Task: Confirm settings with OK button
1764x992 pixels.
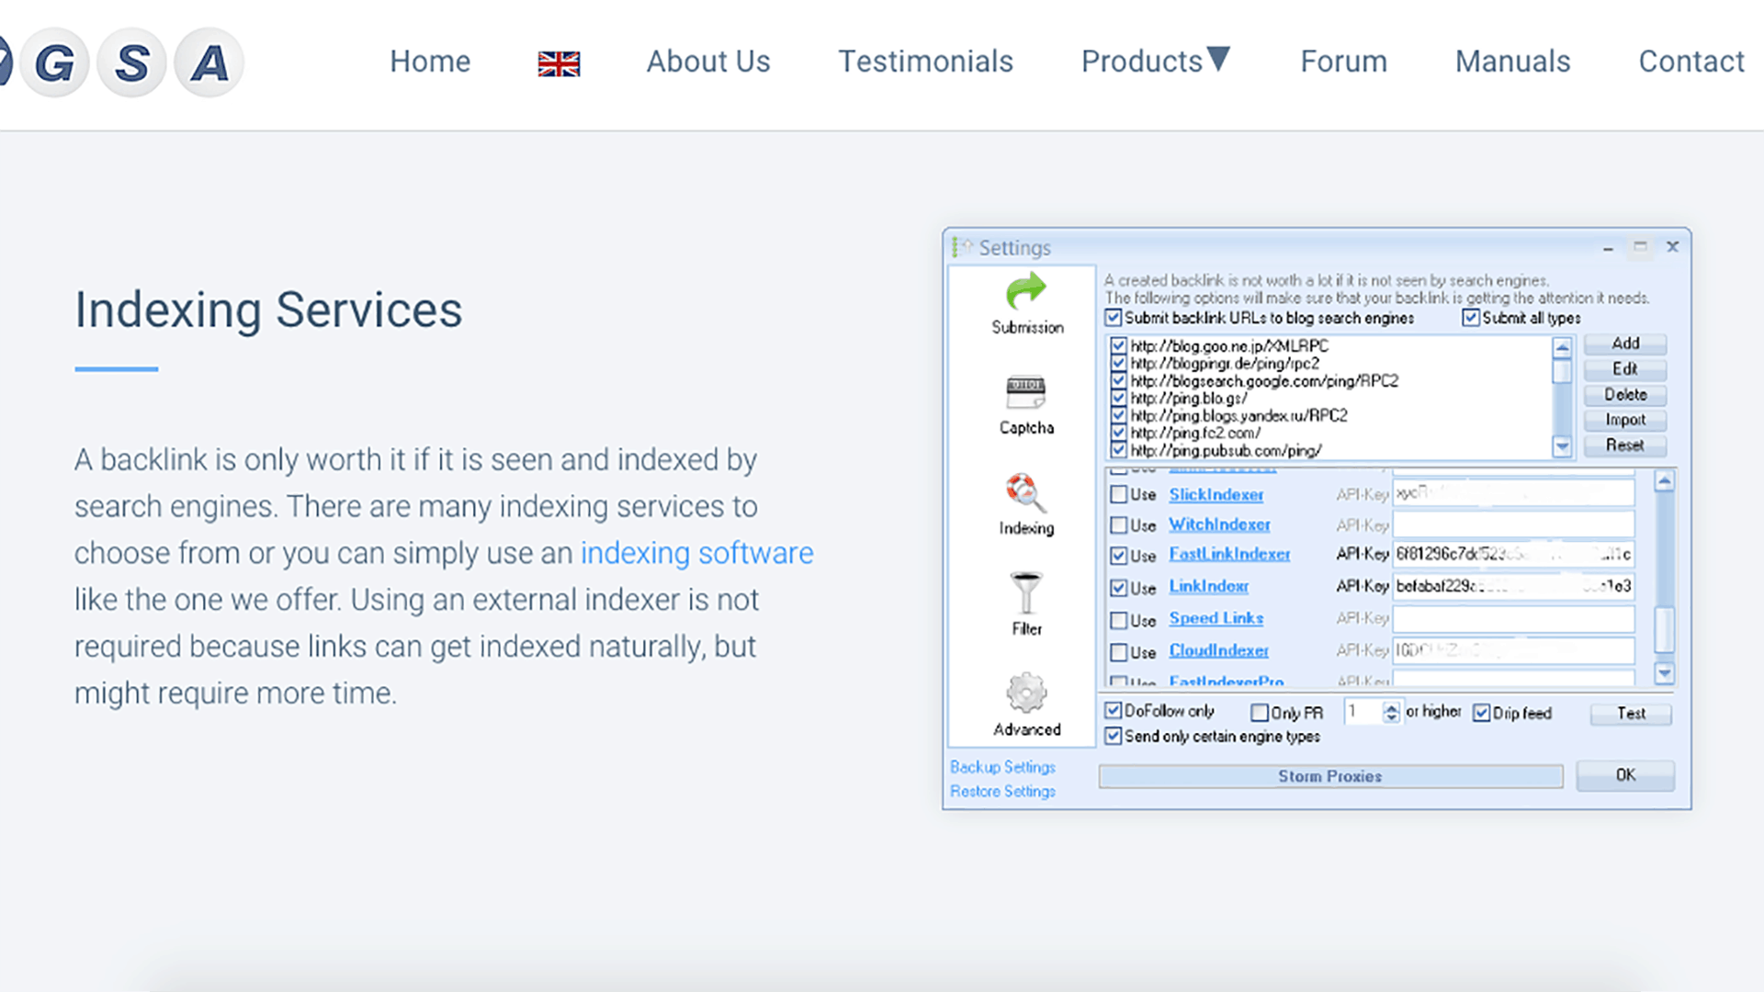Action: click(1625, 775)
